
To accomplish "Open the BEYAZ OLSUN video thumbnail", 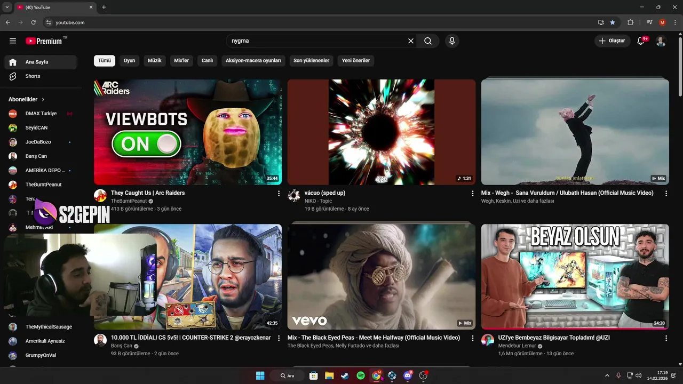I will [575, 277].
